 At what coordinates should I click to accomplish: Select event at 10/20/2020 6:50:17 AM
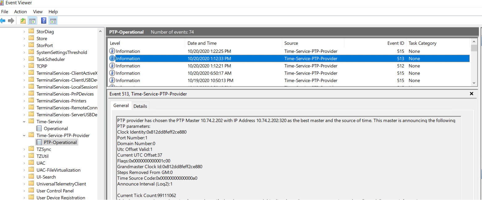[289, 73]
